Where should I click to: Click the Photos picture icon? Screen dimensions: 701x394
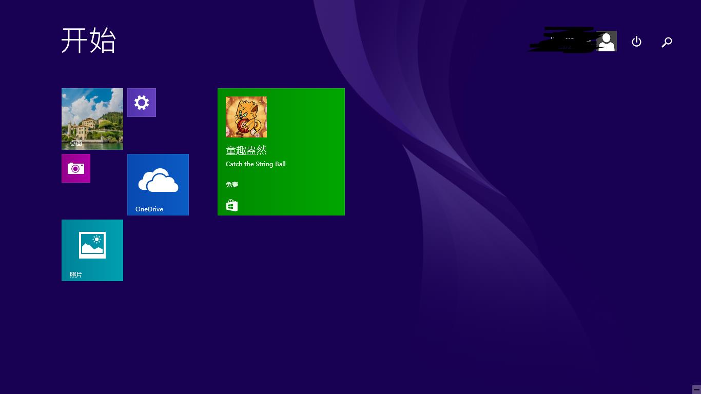(92, 245)
